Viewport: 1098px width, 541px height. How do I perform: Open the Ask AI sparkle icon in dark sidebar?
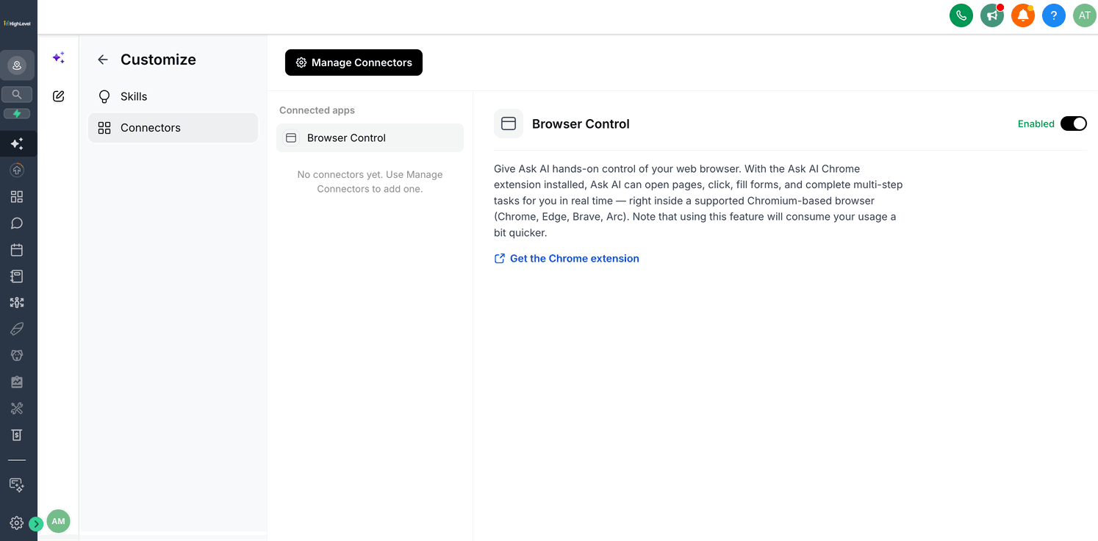pyautogui.click(x=17, y=144)
